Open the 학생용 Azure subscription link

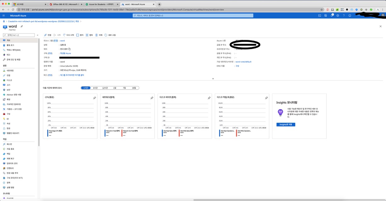coord(65,53)
